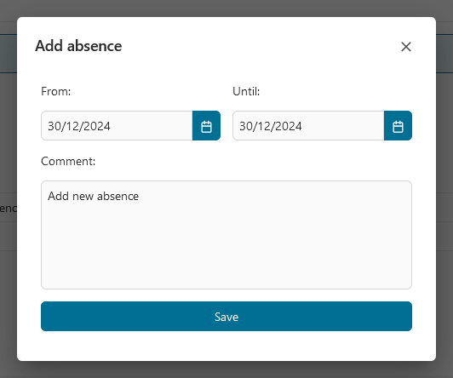Click the 'Until:' label
The height and width of the screenshot is (378, 453).
pyautogui.click(x=246, y=92)
